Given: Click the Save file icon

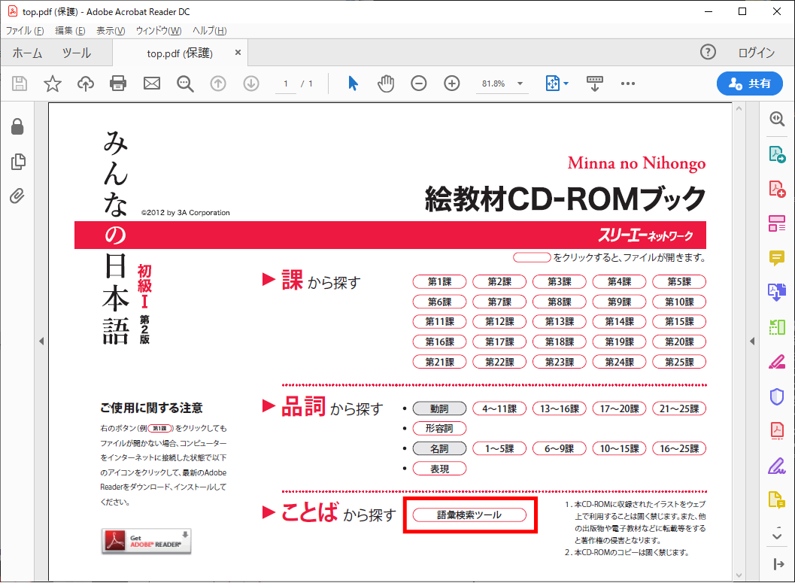Looking at the screenshot, I should point(20,84).
